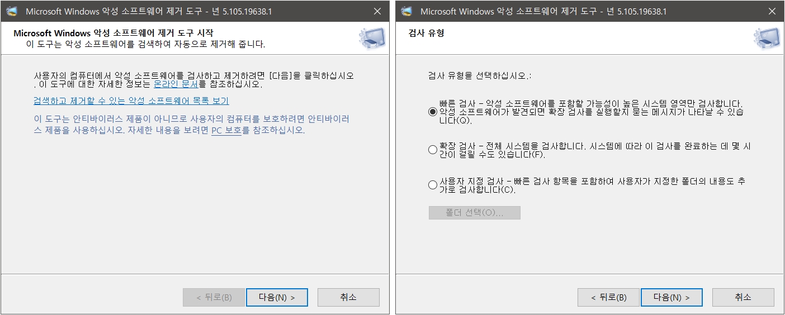The width and height of the screenshot is (785, 315).
Task: Select the 사용자 지정 검사 radio option
Action: coord(432,185)
